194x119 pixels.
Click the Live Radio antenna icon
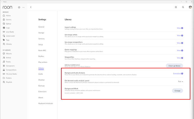(x=4, y=32)
